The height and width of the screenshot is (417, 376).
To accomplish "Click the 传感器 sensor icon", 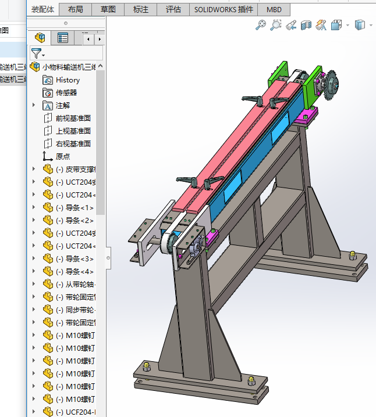I will pos(48,93).
